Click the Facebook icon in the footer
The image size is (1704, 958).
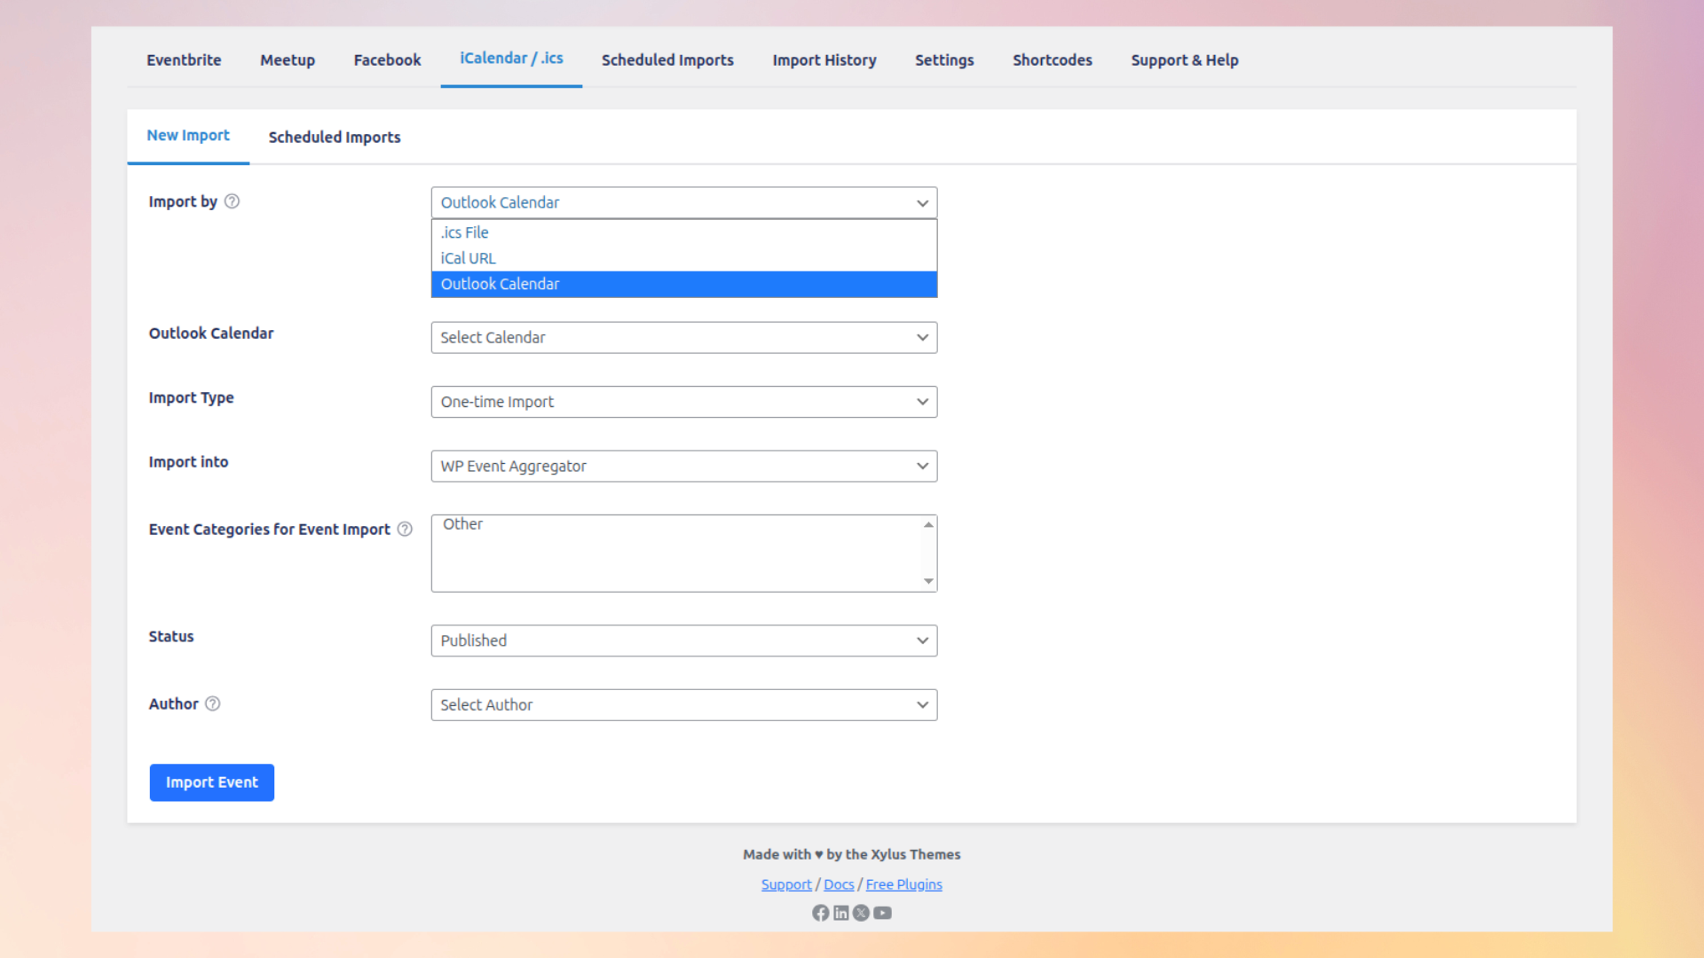point(820,913)
